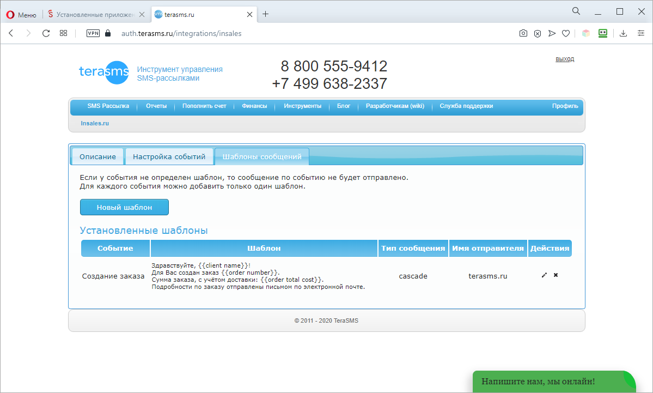The image size is (653, 393).
Task: Click the padlock site security icon
Action: 108,33
